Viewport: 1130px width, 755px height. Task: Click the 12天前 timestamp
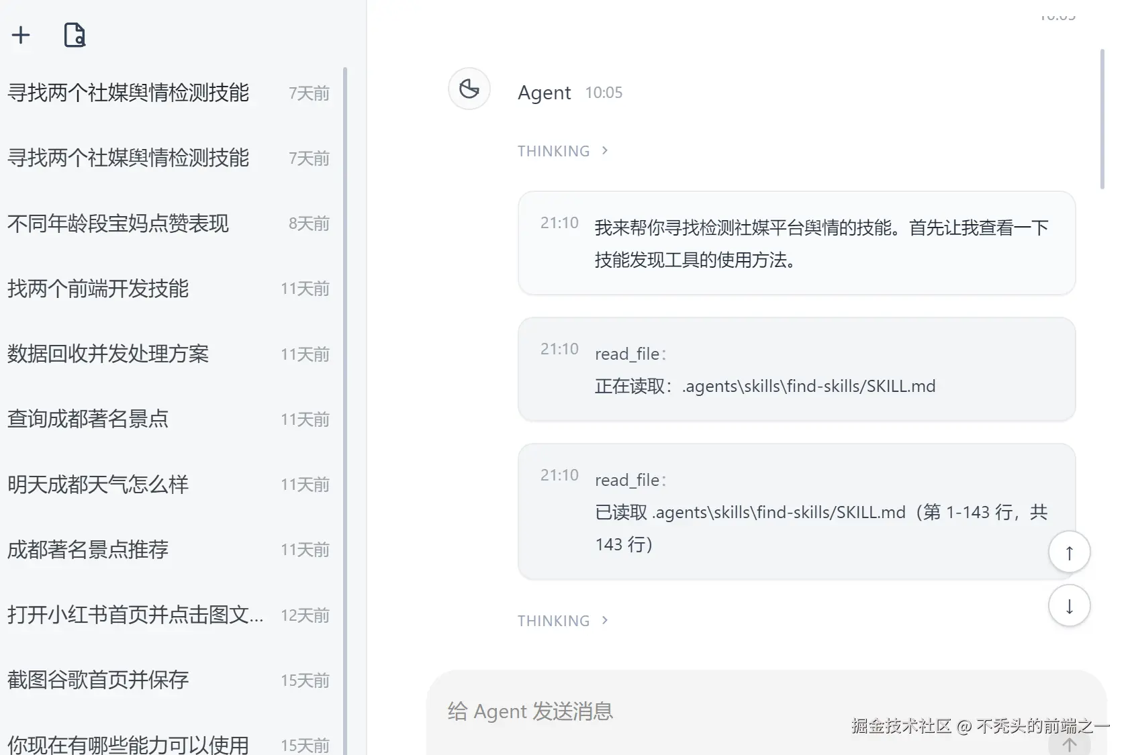[305, 615]
